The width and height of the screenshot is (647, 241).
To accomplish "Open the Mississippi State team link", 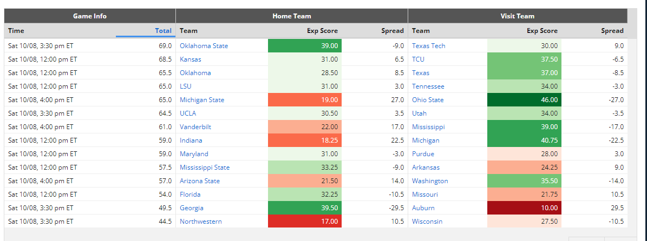I will coord(205,168).
